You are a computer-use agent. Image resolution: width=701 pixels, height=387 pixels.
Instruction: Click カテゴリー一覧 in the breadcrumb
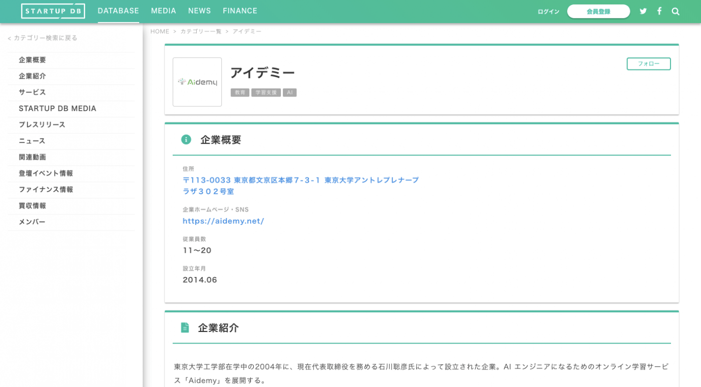[201, 31]
